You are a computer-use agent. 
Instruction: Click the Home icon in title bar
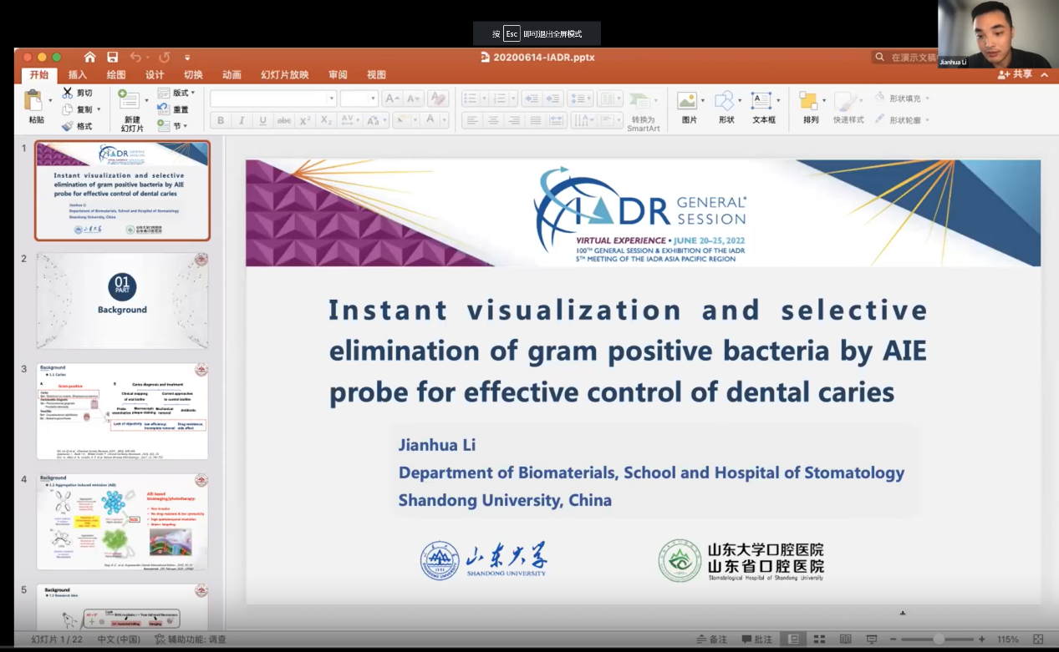[89, 57]
